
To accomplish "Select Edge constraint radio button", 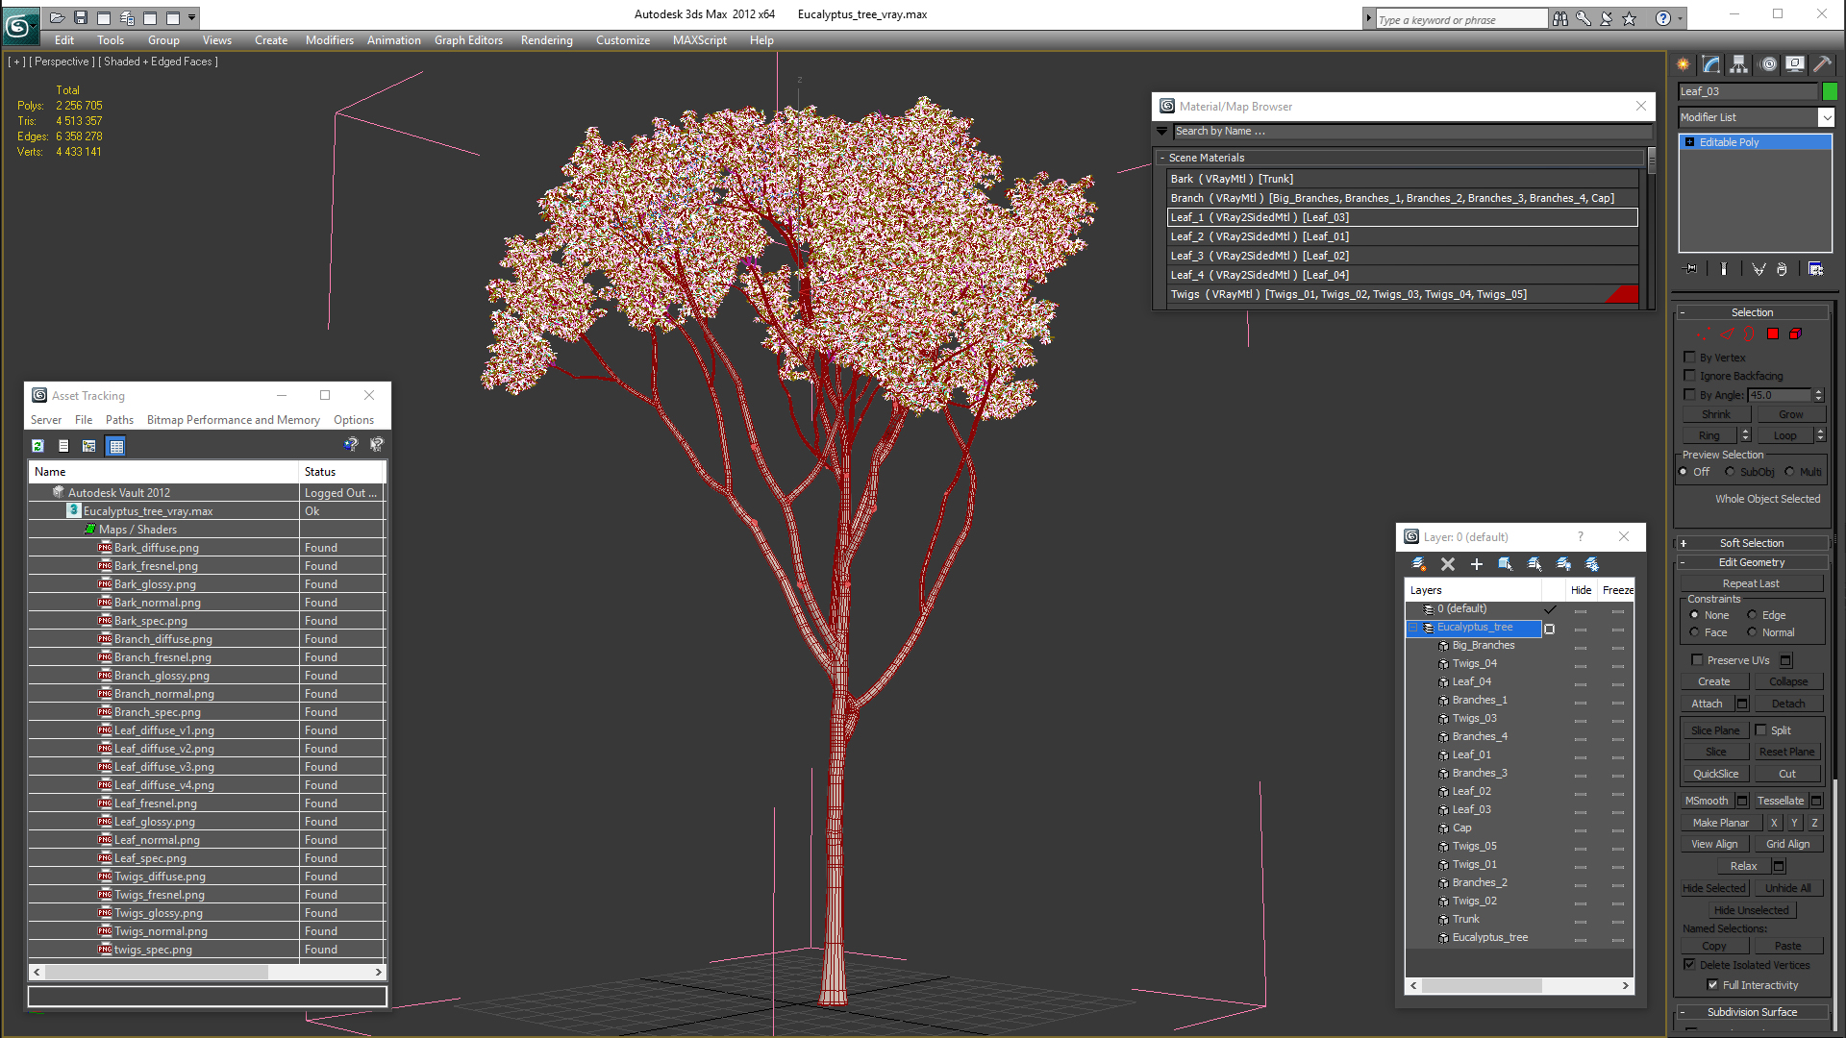I will point(1752,615).
